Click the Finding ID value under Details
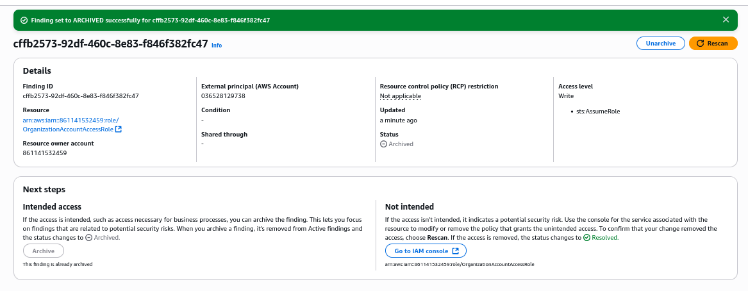This screenshot has height=291, width=748. coord(81,96)
